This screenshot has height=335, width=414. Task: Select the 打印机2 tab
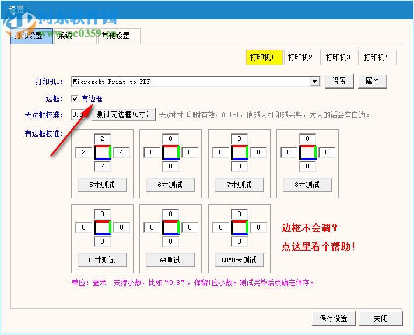(302, 57)
